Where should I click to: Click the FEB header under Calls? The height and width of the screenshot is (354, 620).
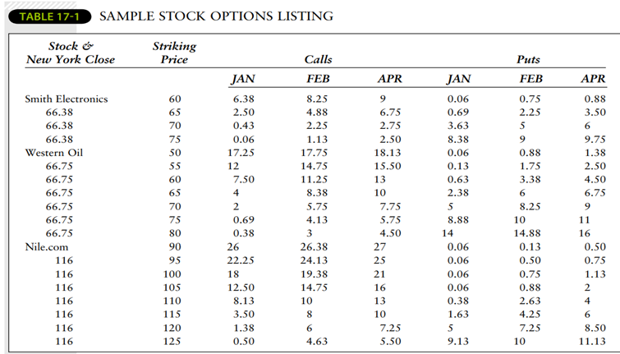(x=317, y=80)
